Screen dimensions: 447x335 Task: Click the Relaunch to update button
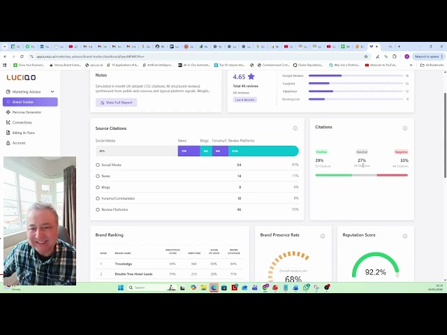point(427,57)
